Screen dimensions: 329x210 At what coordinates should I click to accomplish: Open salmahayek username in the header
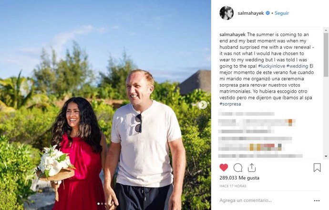[250, 13]
